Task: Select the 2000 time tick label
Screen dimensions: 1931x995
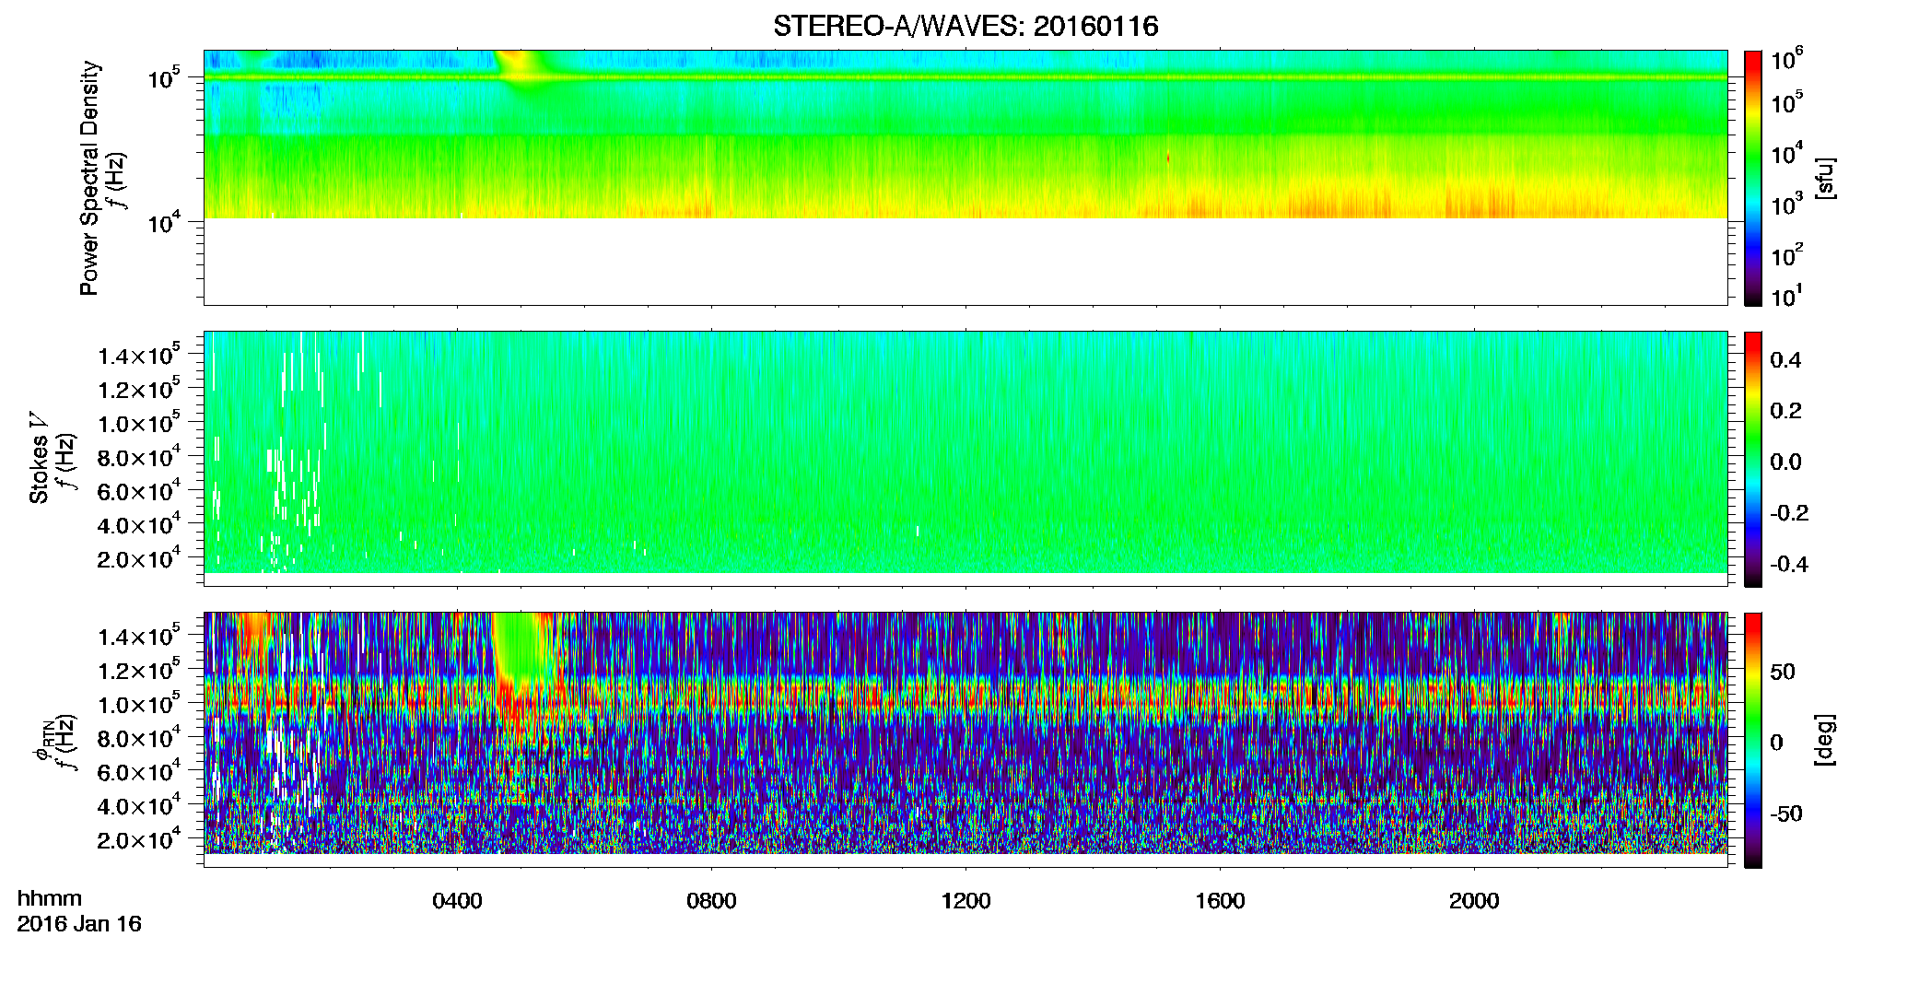Action: coord(1474,901)
